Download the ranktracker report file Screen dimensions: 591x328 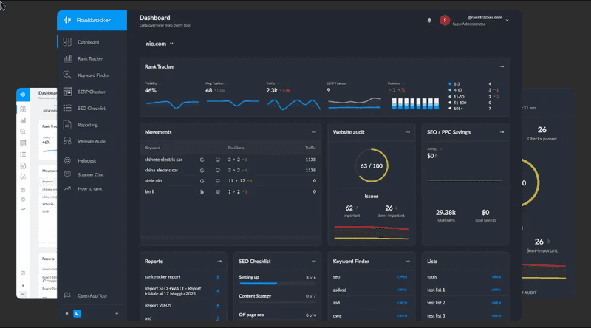218,277
